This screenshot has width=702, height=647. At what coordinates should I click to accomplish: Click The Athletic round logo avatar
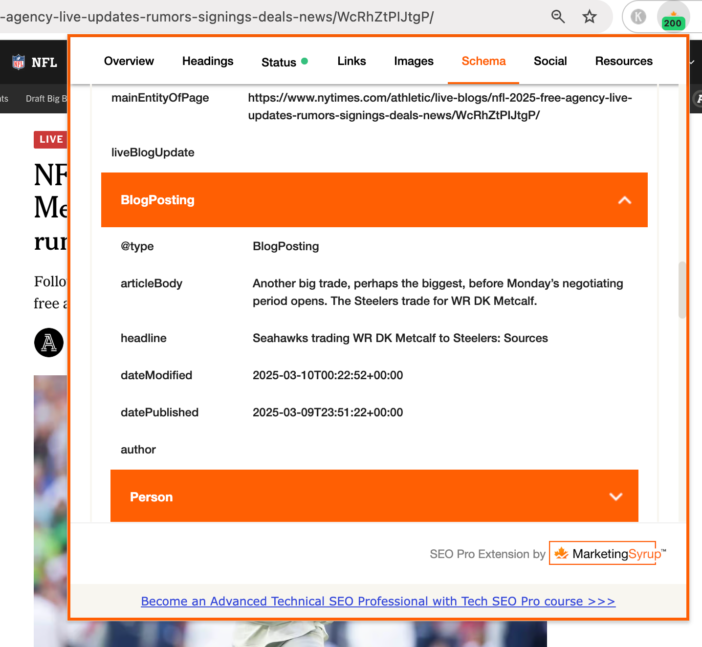click(49, 343)
